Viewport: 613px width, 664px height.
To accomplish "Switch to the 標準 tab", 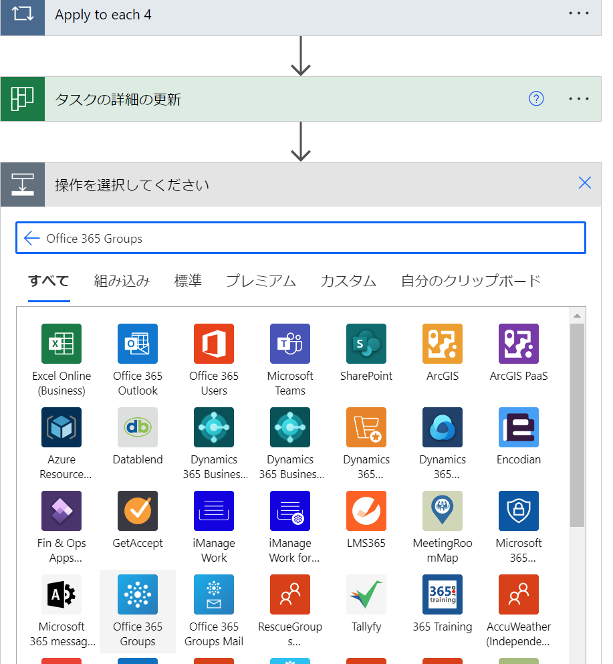I will pyautogui.click(x=188, y=281).
